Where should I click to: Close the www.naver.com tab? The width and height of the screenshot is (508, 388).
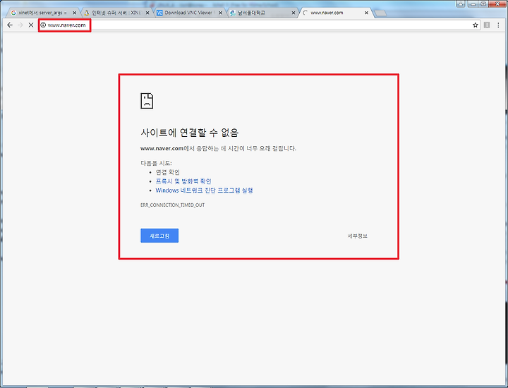click(366, 13)
